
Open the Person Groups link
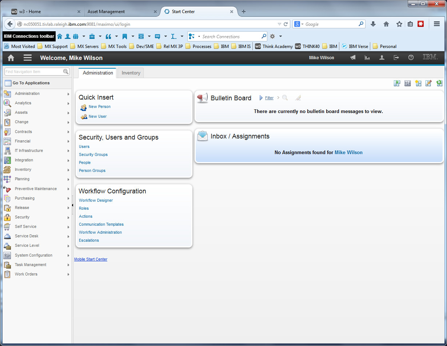click(92, 170)
